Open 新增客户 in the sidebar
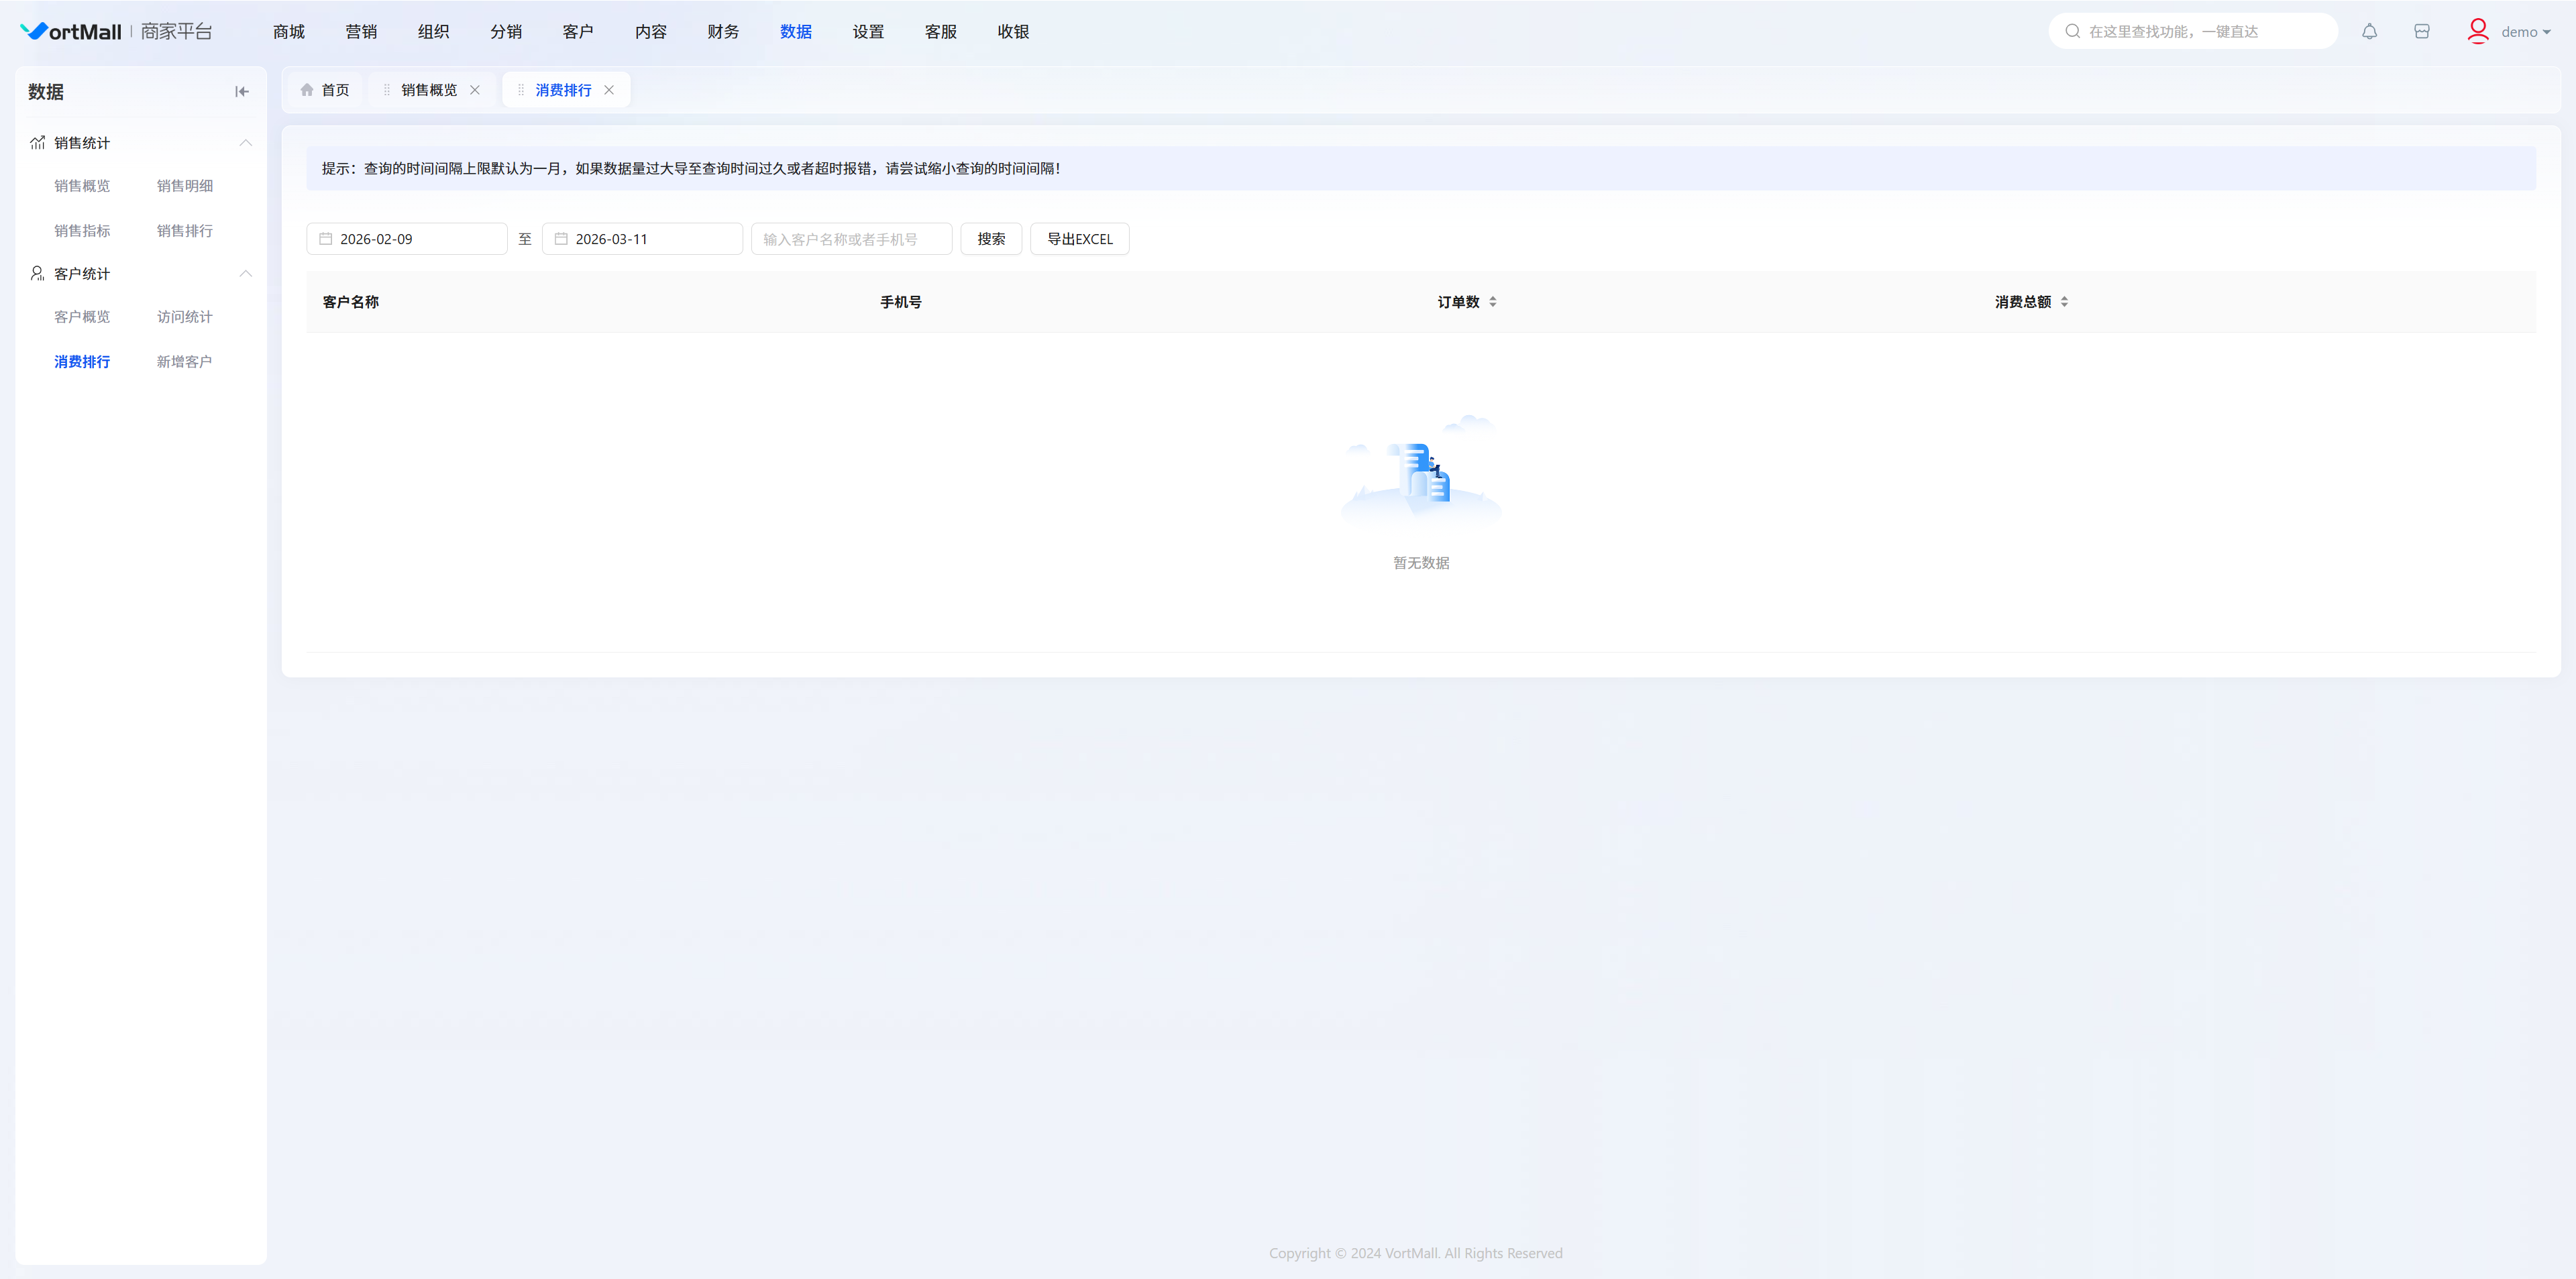2576x1279 pixels. [184, 362]
